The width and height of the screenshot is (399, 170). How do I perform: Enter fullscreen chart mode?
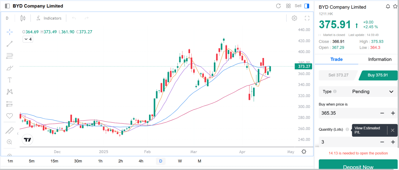point(307,18)
